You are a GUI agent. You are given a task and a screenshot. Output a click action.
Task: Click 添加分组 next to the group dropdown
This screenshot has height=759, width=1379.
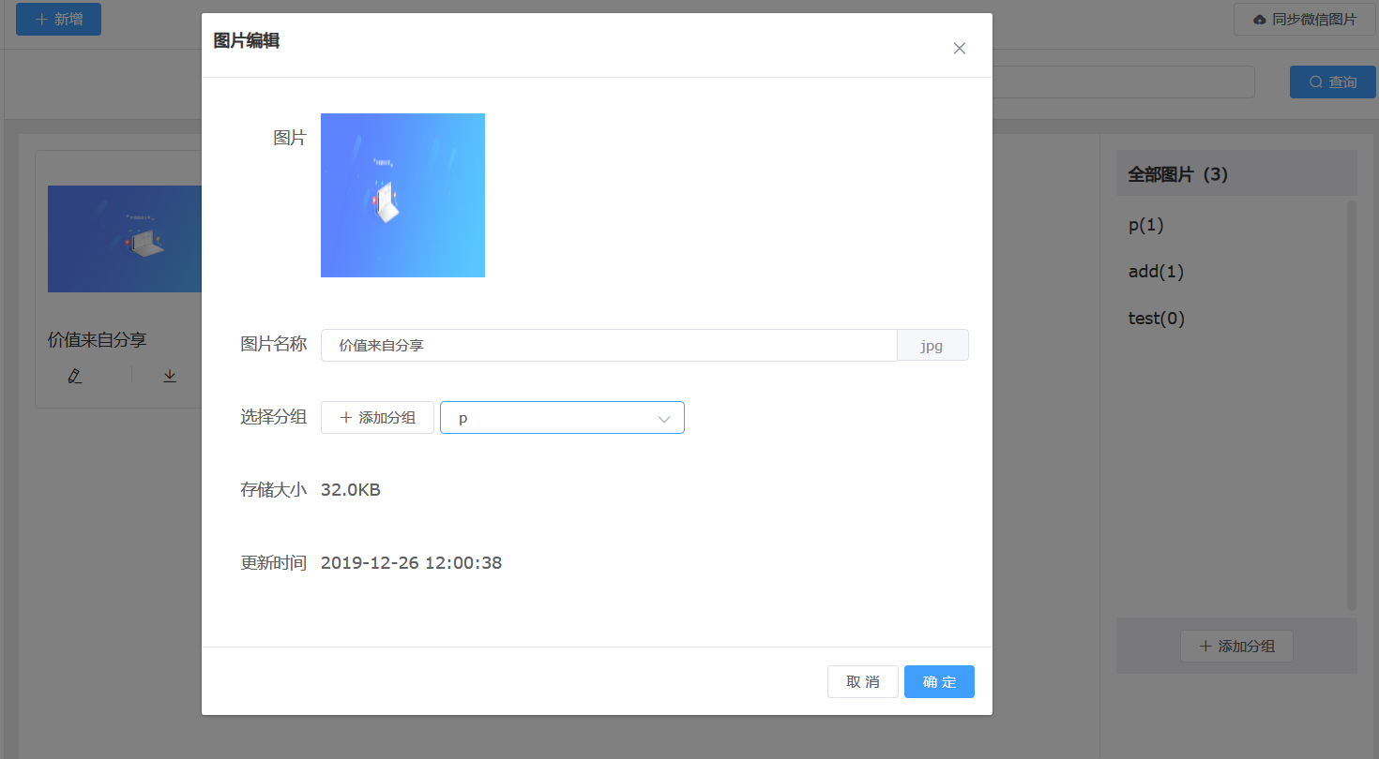pos(377,418)
